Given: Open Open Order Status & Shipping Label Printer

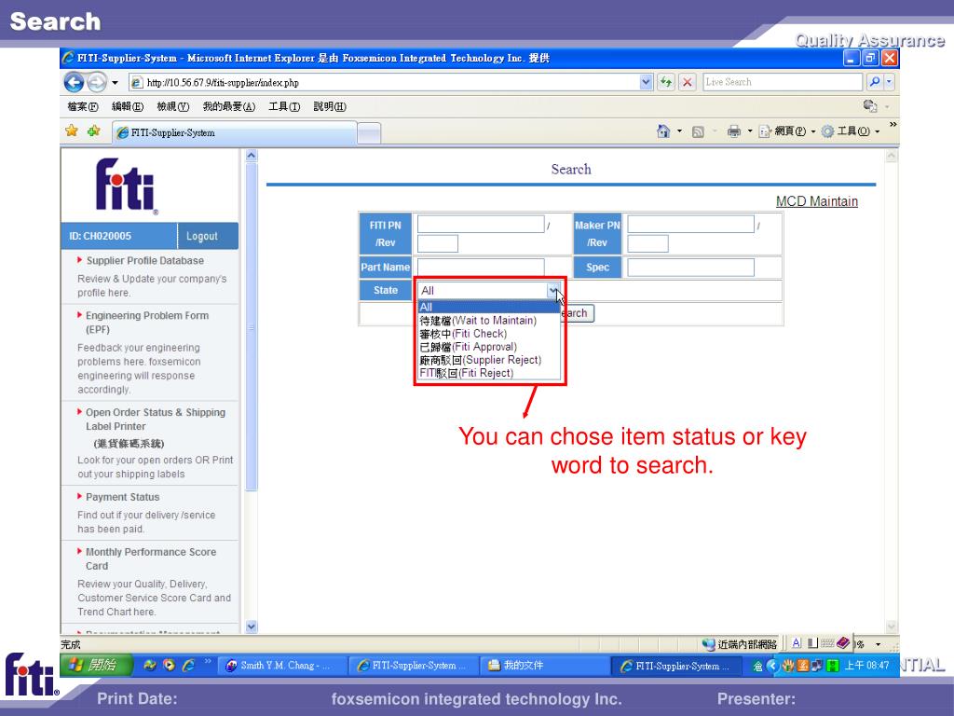Looking at the screenshot, I should (156, 420).
